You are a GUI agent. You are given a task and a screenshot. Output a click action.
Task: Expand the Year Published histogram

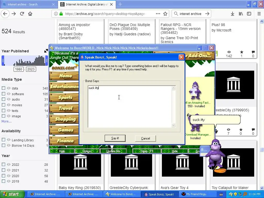[x=46, y=51]
